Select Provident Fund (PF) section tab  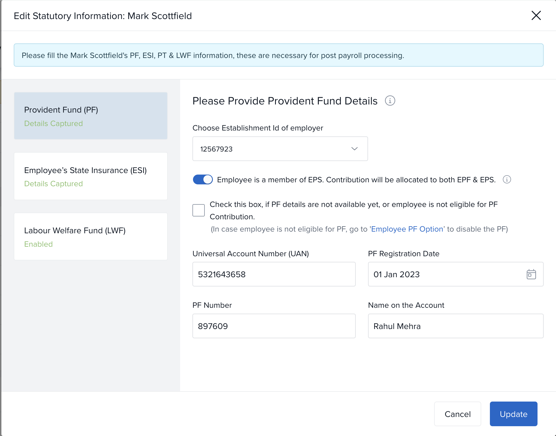[91, 116]
